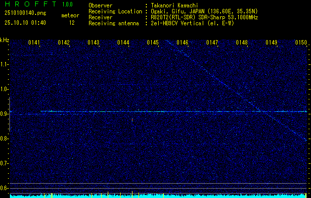Click the 0148 time marker
The width and height of the screenshot is (311, 198).
tap(242, 43)
